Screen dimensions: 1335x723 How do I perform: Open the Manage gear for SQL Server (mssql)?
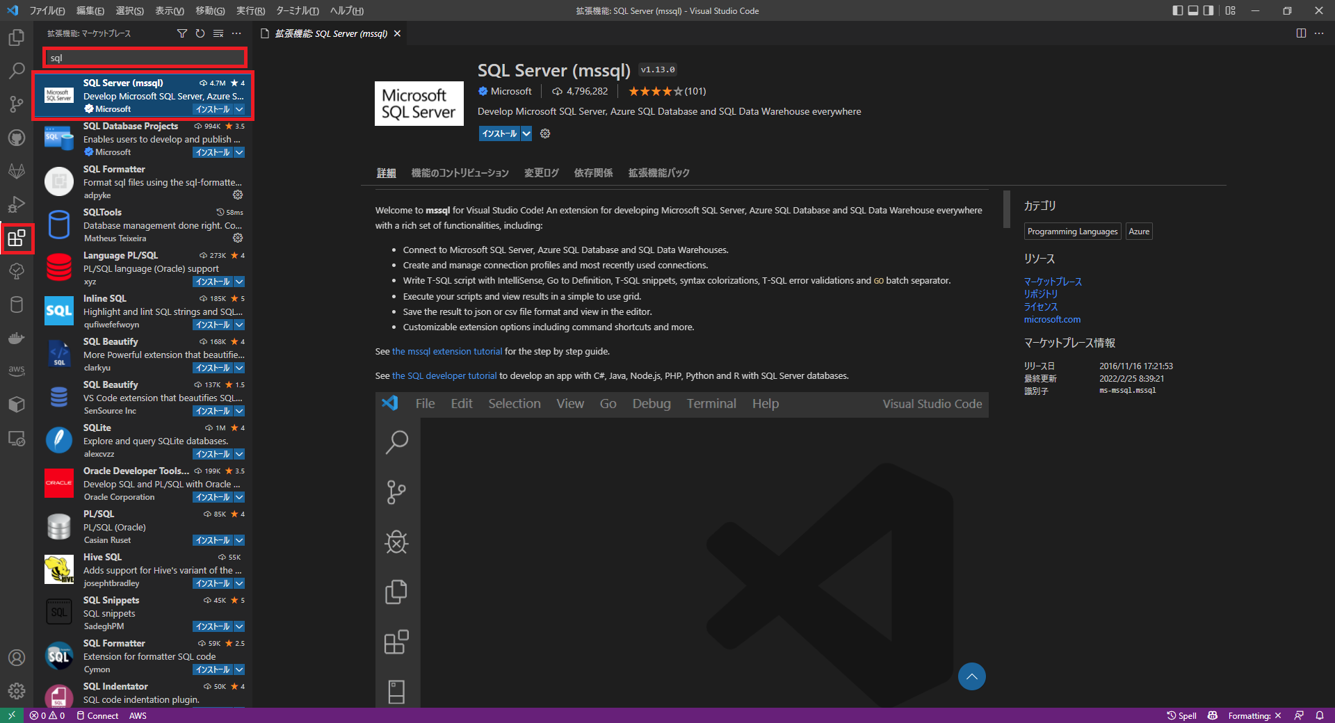pyautogui.click(x=544, y=133)
